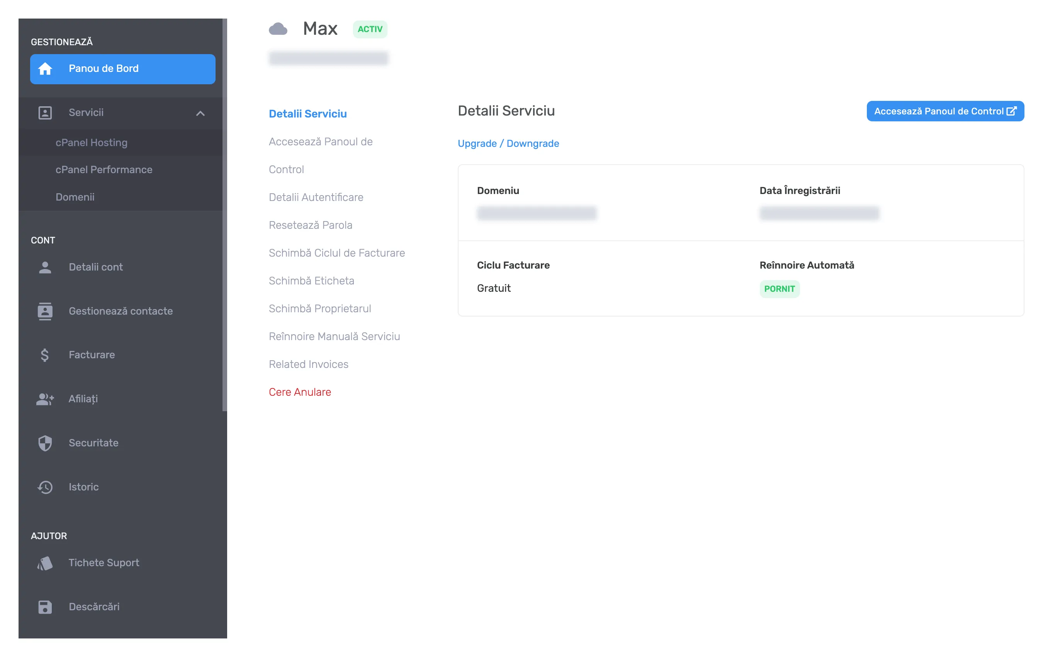Open Schimbă Ciclul de Facturare
Image resolution: width=1043 pixels, height=657 pixels.
(x=336, y=253)
